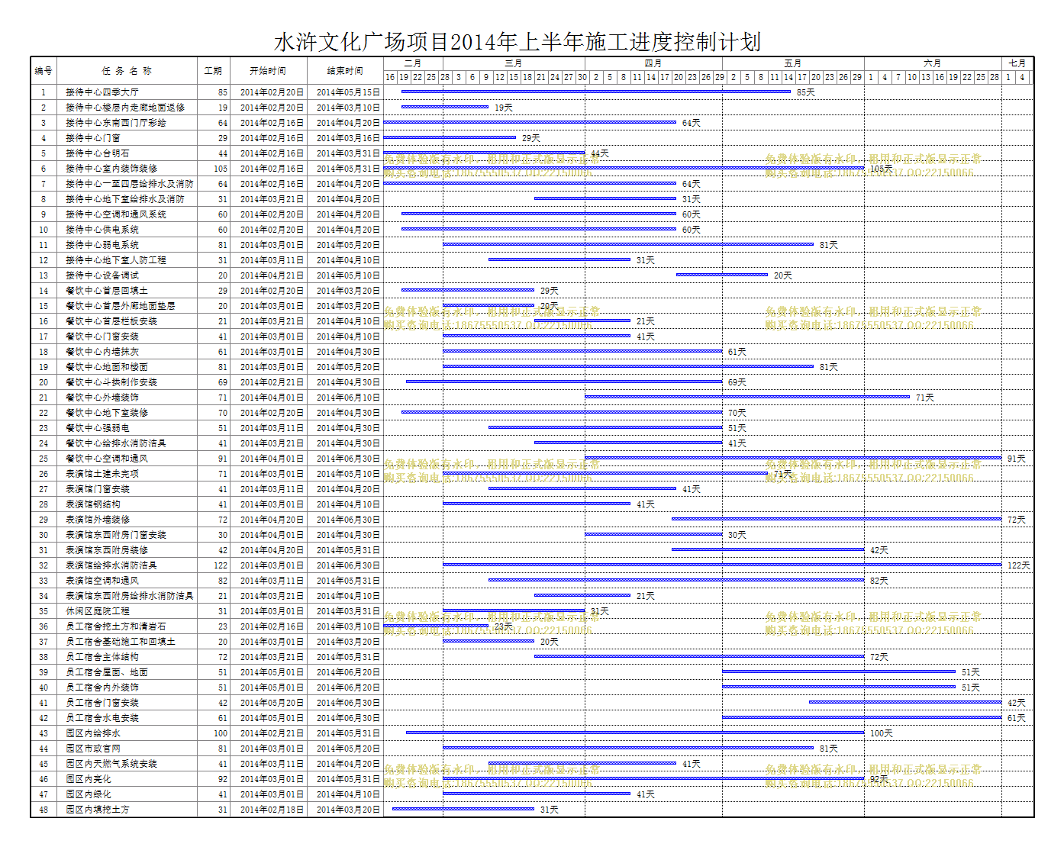1064x847 pixels.
Task: Click the 91天 bar of 餐饮中心空调和通风
Action: [793, 458]
